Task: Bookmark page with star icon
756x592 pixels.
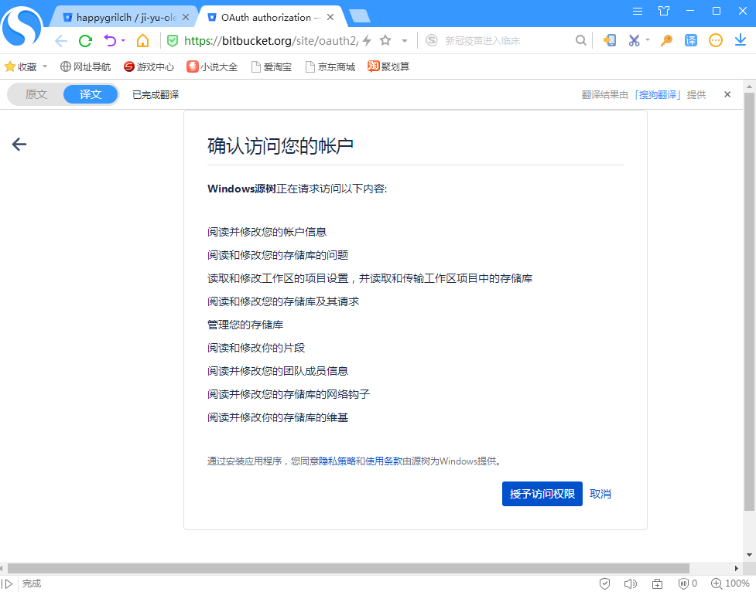Action: click(385, 40)
